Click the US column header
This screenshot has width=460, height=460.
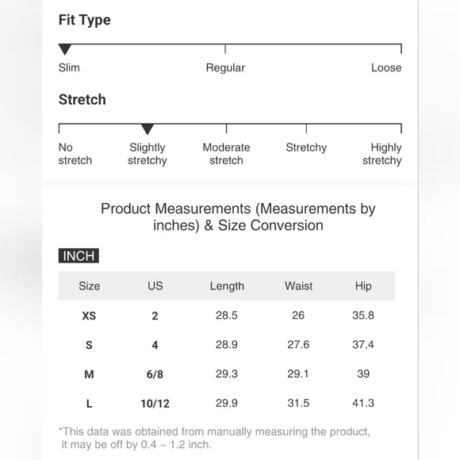[x=155, y=286]
